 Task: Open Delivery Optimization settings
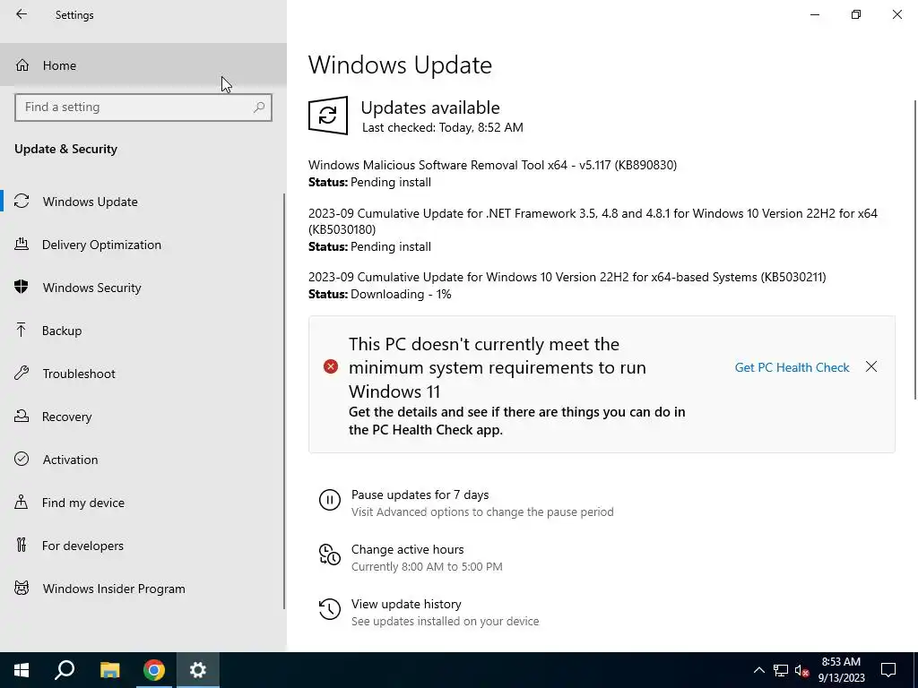click(x=142, y=245)
